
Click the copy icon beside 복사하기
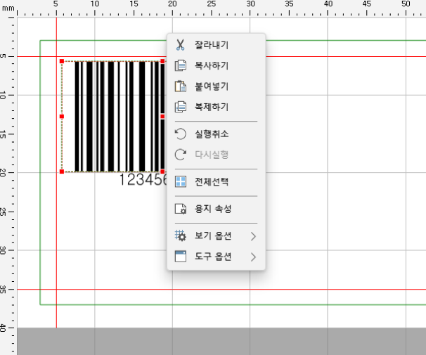181,66
